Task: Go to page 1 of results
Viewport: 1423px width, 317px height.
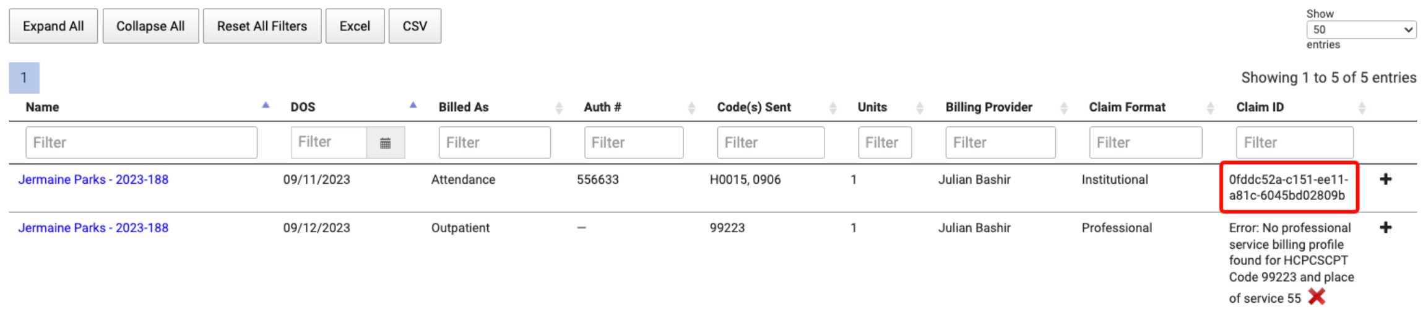Action: (x=24, y=78)
